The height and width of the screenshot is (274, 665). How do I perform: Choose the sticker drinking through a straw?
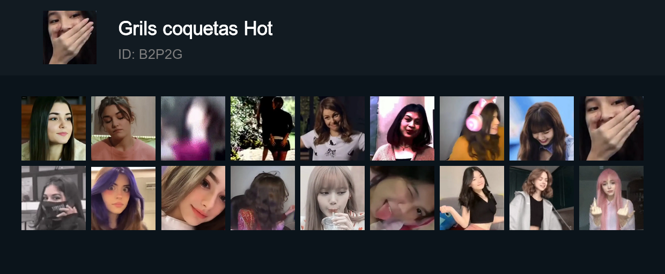click(x=332, y=198)
